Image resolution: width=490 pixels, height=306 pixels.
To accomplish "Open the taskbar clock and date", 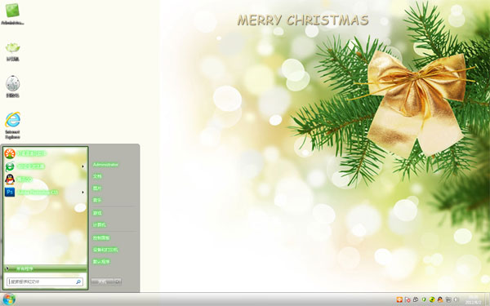I will point(474,299).
